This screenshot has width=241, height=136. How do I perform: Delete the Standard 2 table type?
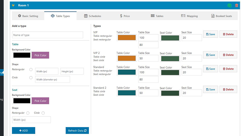[228, 89]
